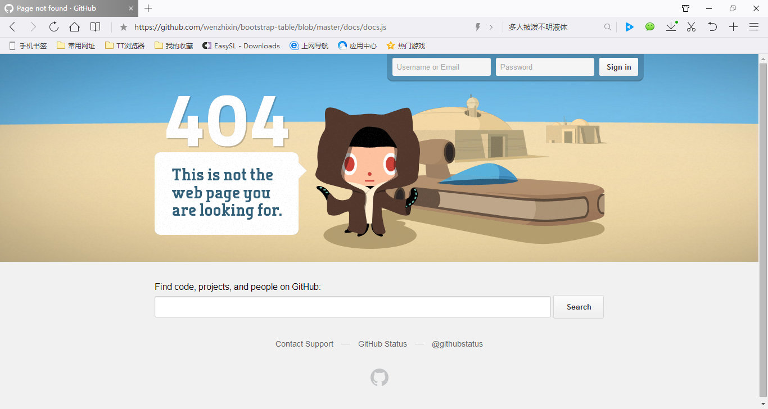The image size is (768, 409).
Task: Open the browser home page icon
Action: pos(74,27)
